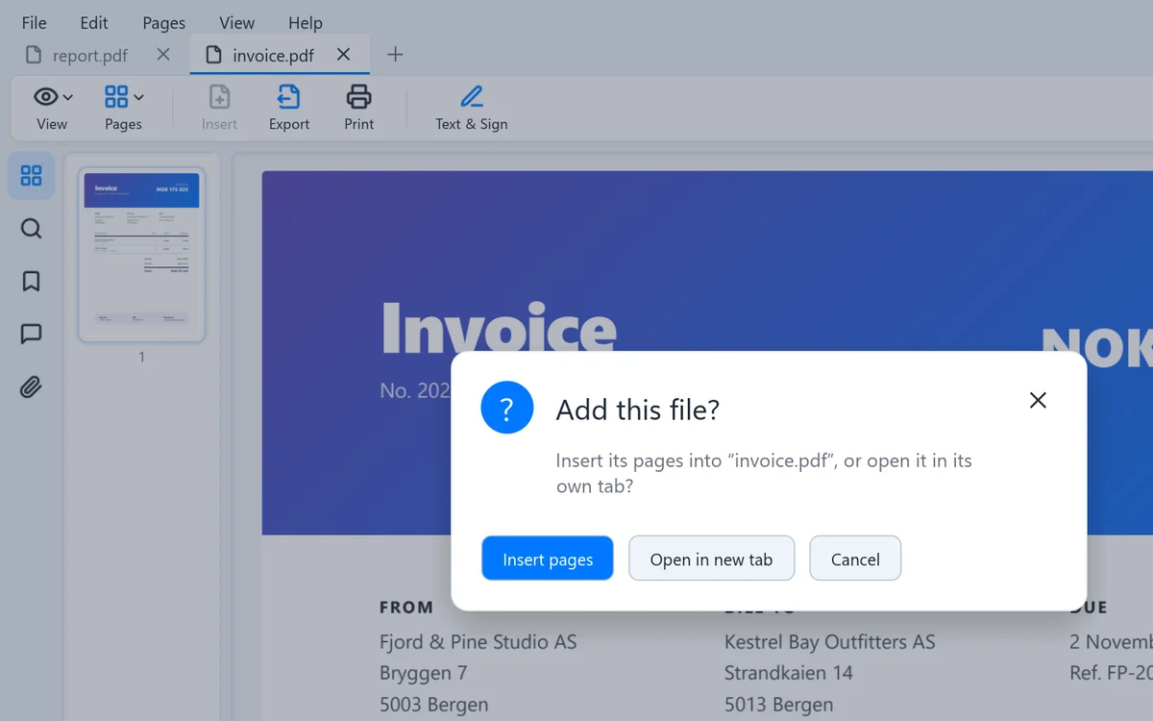Click the View eye icon in toolbar
The width and height of the screenshot is (1153, 721).
pyautogui.click(x=45, y=96)
